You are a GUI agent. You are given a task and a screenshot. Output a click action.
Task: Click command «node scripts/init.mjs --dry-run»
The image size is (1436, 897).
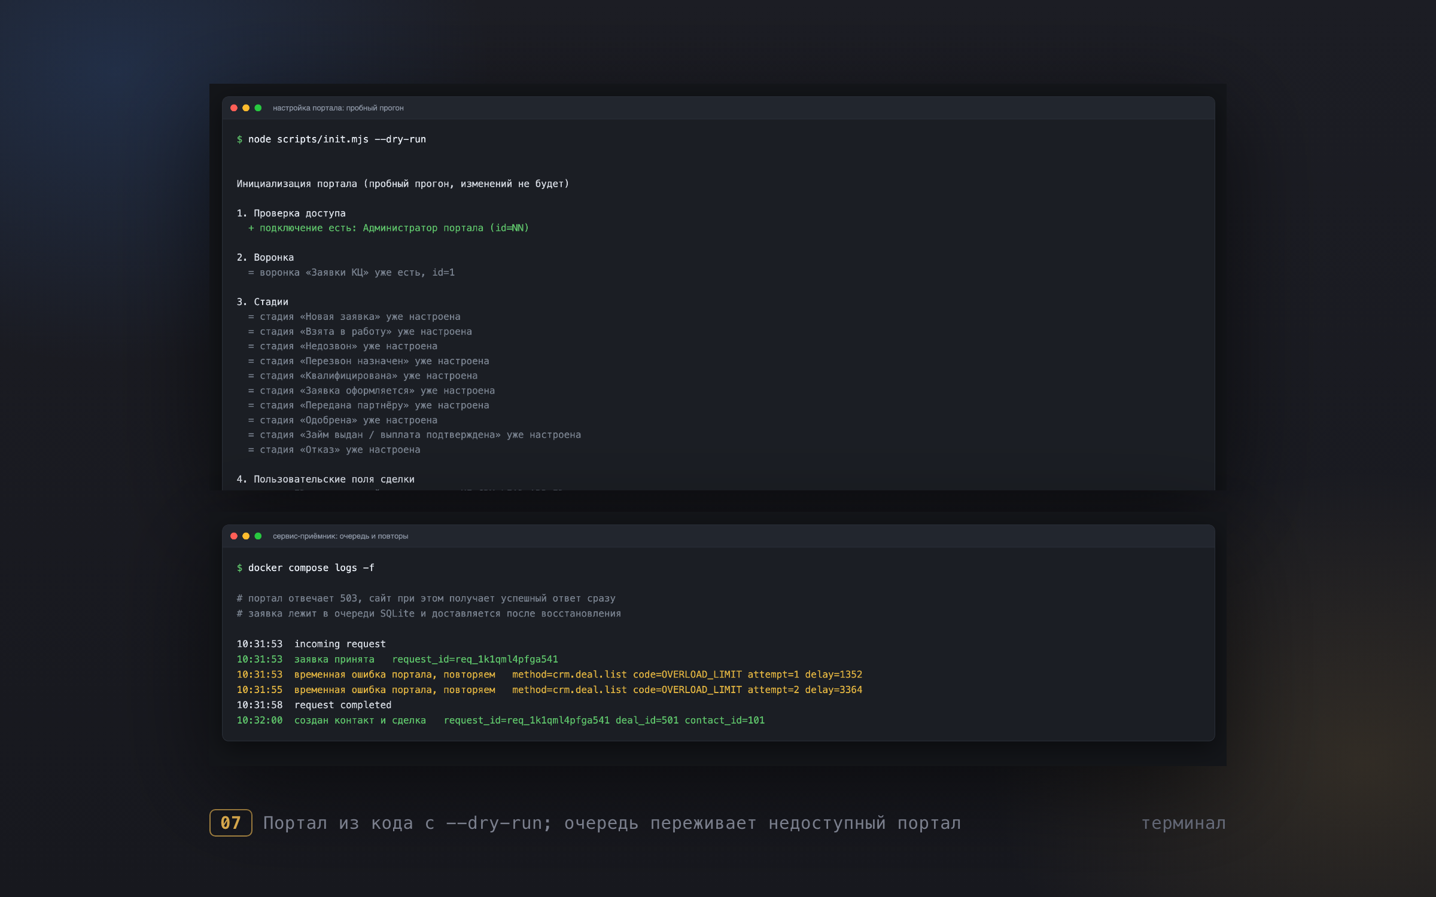337,139
